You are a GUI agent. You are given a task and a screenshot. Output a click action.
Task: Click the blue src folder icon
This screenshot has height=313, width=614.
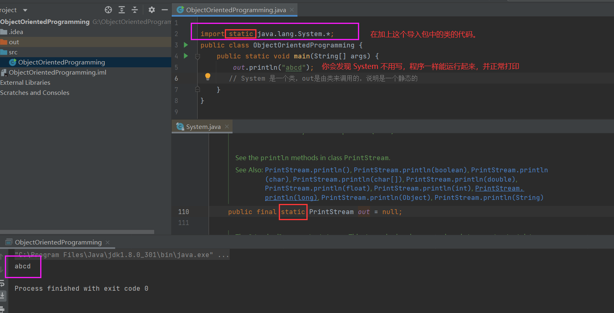click(x=3, y=52)
